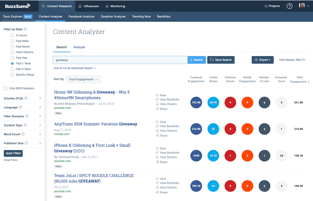
Task: Enable Only B2B Publishers checkbox
Action: [5, 88]
